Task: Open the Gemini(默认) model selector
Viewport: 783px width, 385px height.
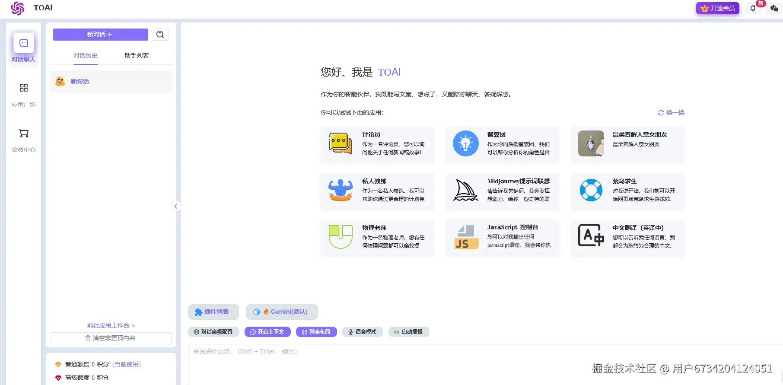Action: click(x=282, y=312)
